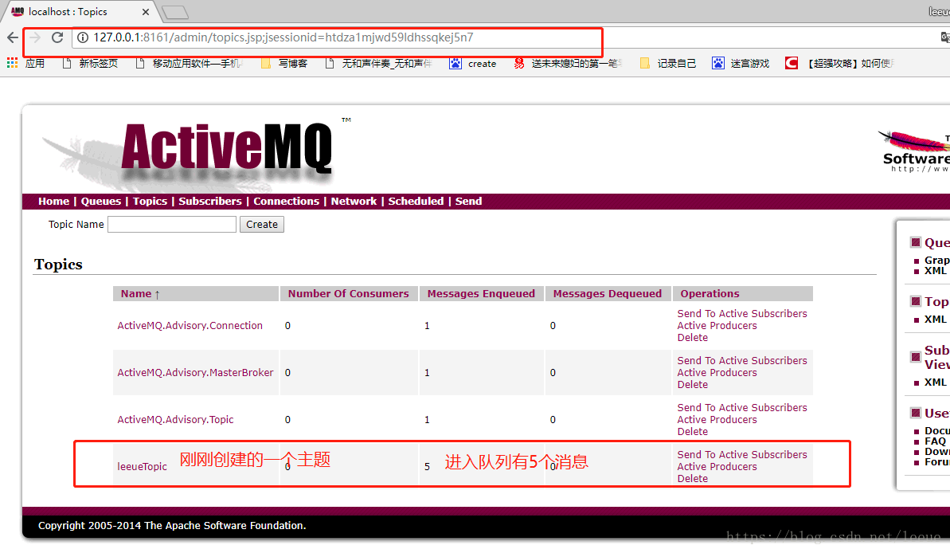Open the leeueTopic topic

[x=142, y=466]
